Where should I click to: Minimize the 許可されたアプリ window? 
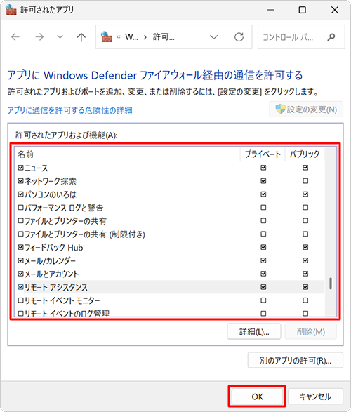tap(271, 10)
